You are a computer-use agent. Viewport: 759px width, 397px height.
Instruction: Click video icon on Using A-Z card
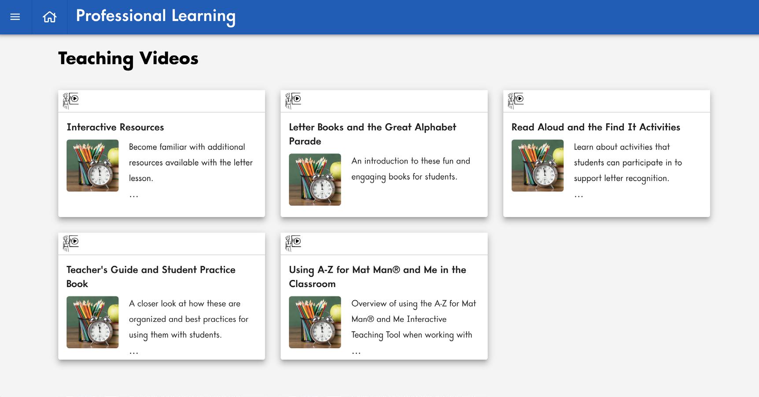293,243
